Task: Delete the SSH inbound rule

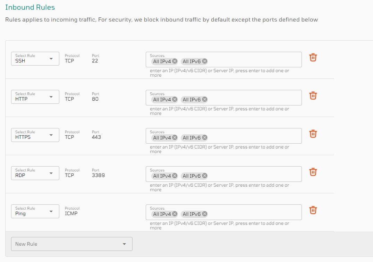Action: 313,58
